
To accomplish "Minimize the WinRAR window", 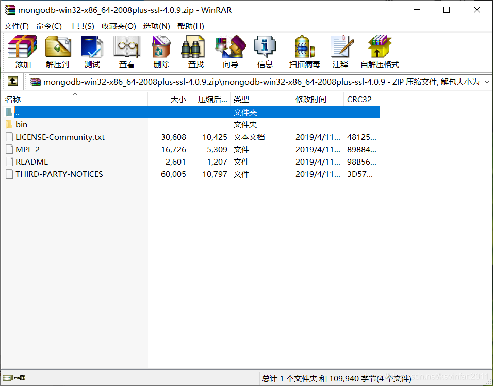I will (417, 10).
